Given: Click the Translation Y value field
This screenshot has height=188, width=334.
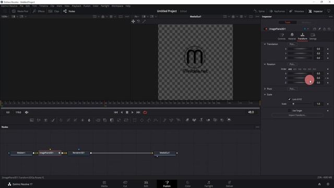Looking at the screenshot, I should click(x=318, y=53).
